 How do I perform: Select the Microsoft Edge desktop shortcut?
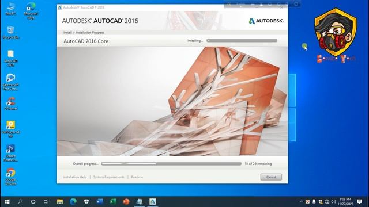pos(31,10)
